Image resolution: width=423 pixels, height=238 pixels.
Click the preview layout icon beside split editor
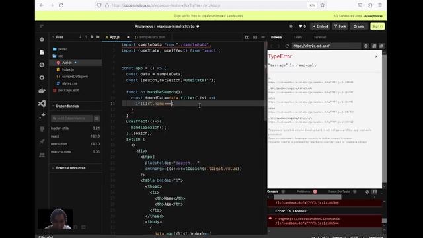(255, 37)
